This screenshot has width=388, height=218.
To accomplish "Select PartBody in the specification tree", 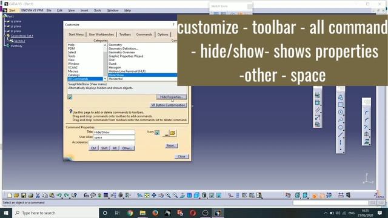I will coord(16,46).
